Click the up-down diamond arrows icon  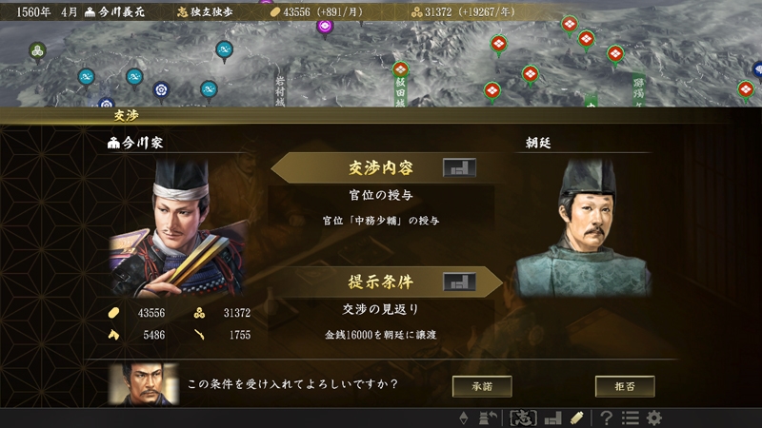pos(464,418)
